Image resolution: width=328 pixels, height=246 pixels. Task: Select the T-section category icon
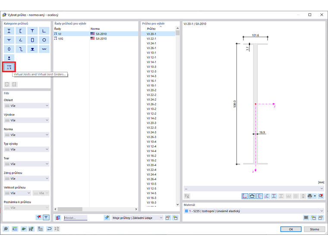coord(32,31)
